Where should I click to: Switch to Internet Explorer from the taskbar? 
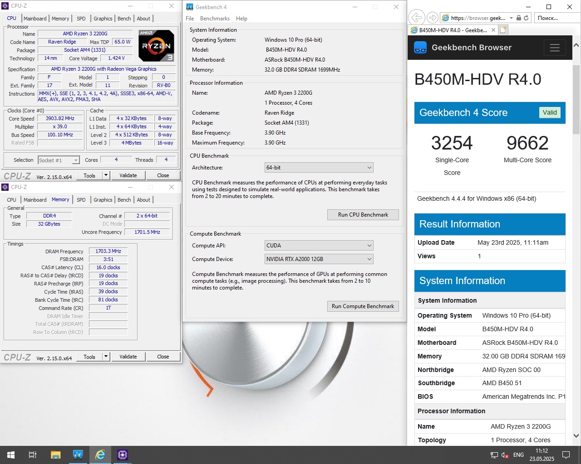pyautogui.click(x=100, y=454)
